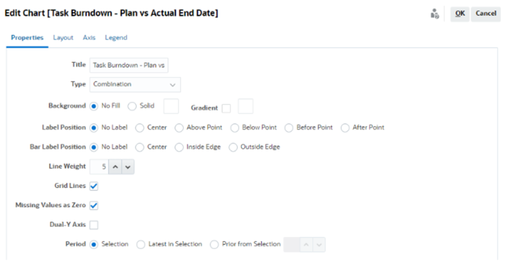The image size is (506, 264).
Task: Select Prior from Selection period option
Action: pyautogui.click(x=214, y=244)
